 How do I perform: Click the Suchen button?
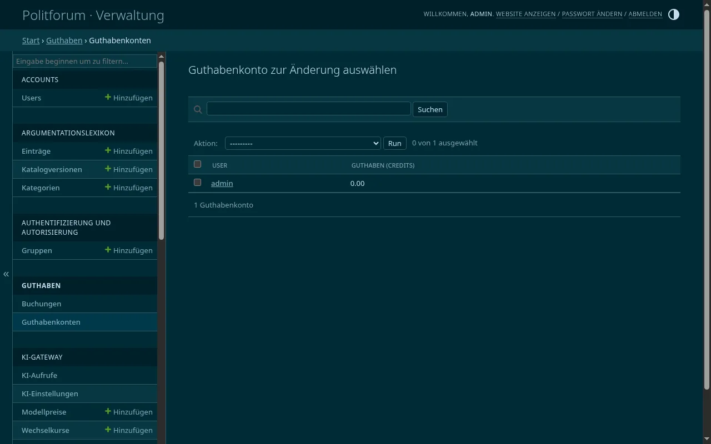click(x=430, y=109)
